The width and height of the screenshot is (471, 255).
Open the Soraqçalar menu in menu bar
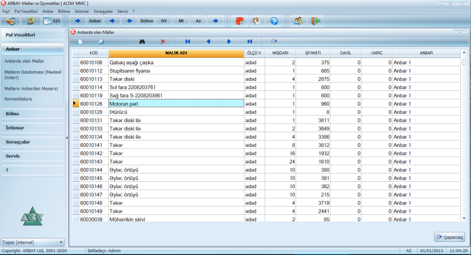(x=103, y=11)
